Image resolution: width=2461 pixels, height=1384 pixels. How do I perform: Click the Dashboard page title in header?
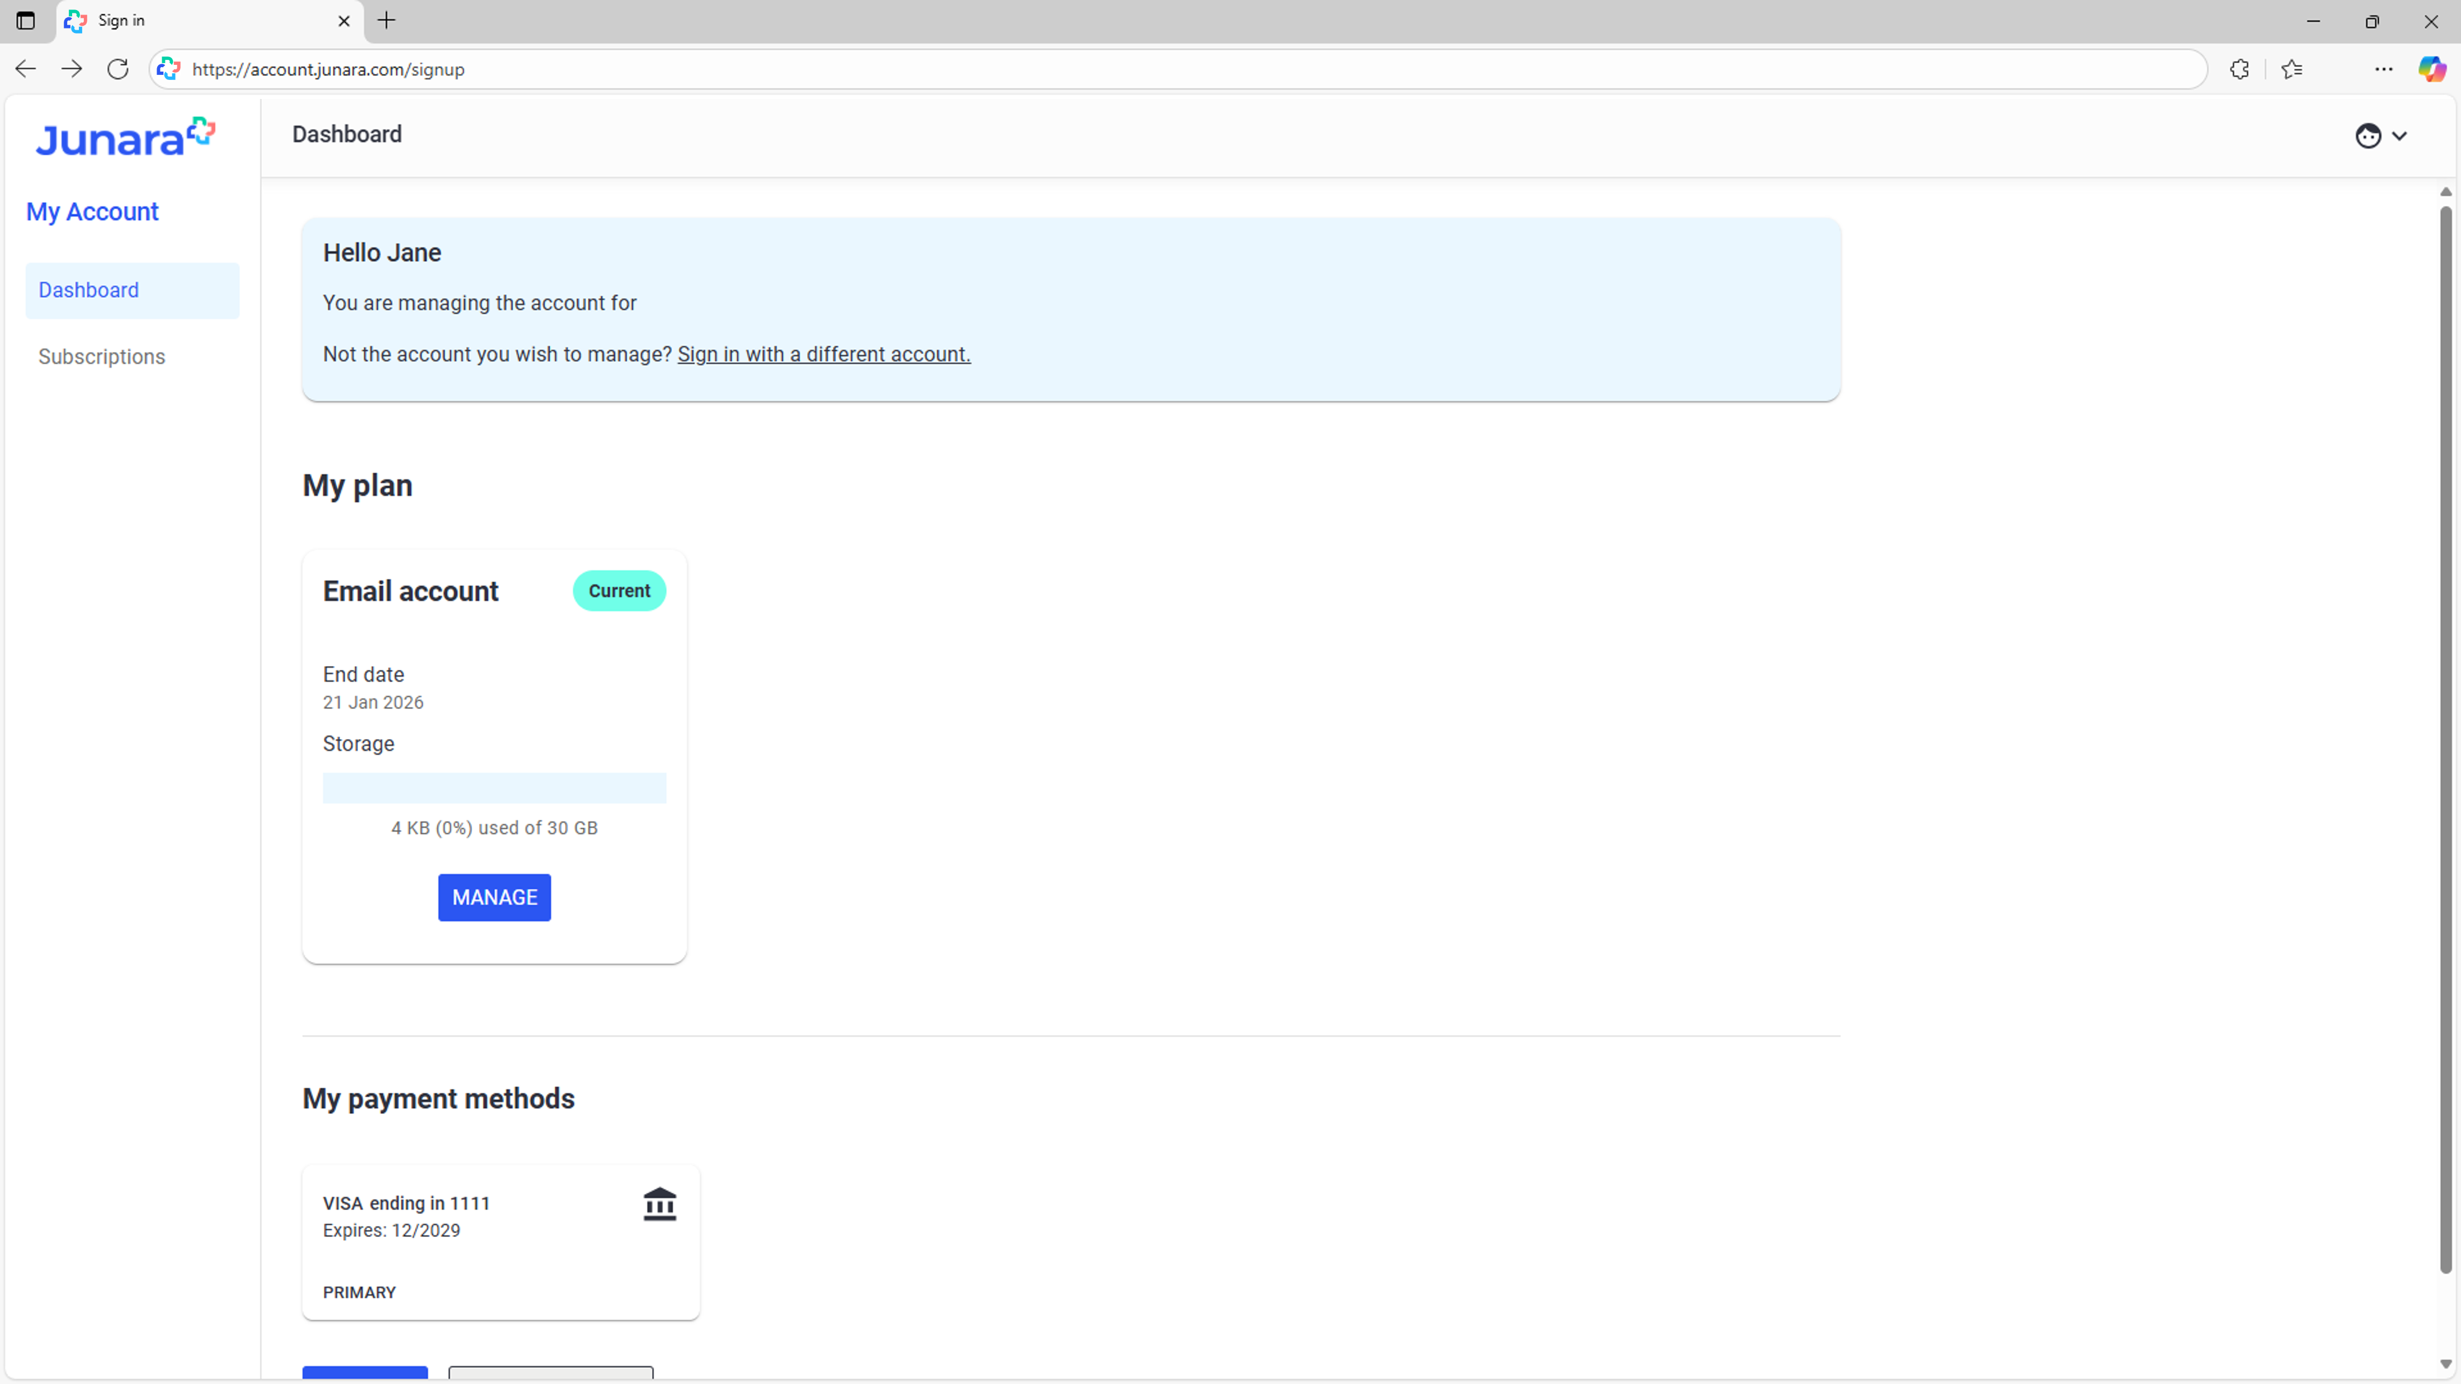347,135
